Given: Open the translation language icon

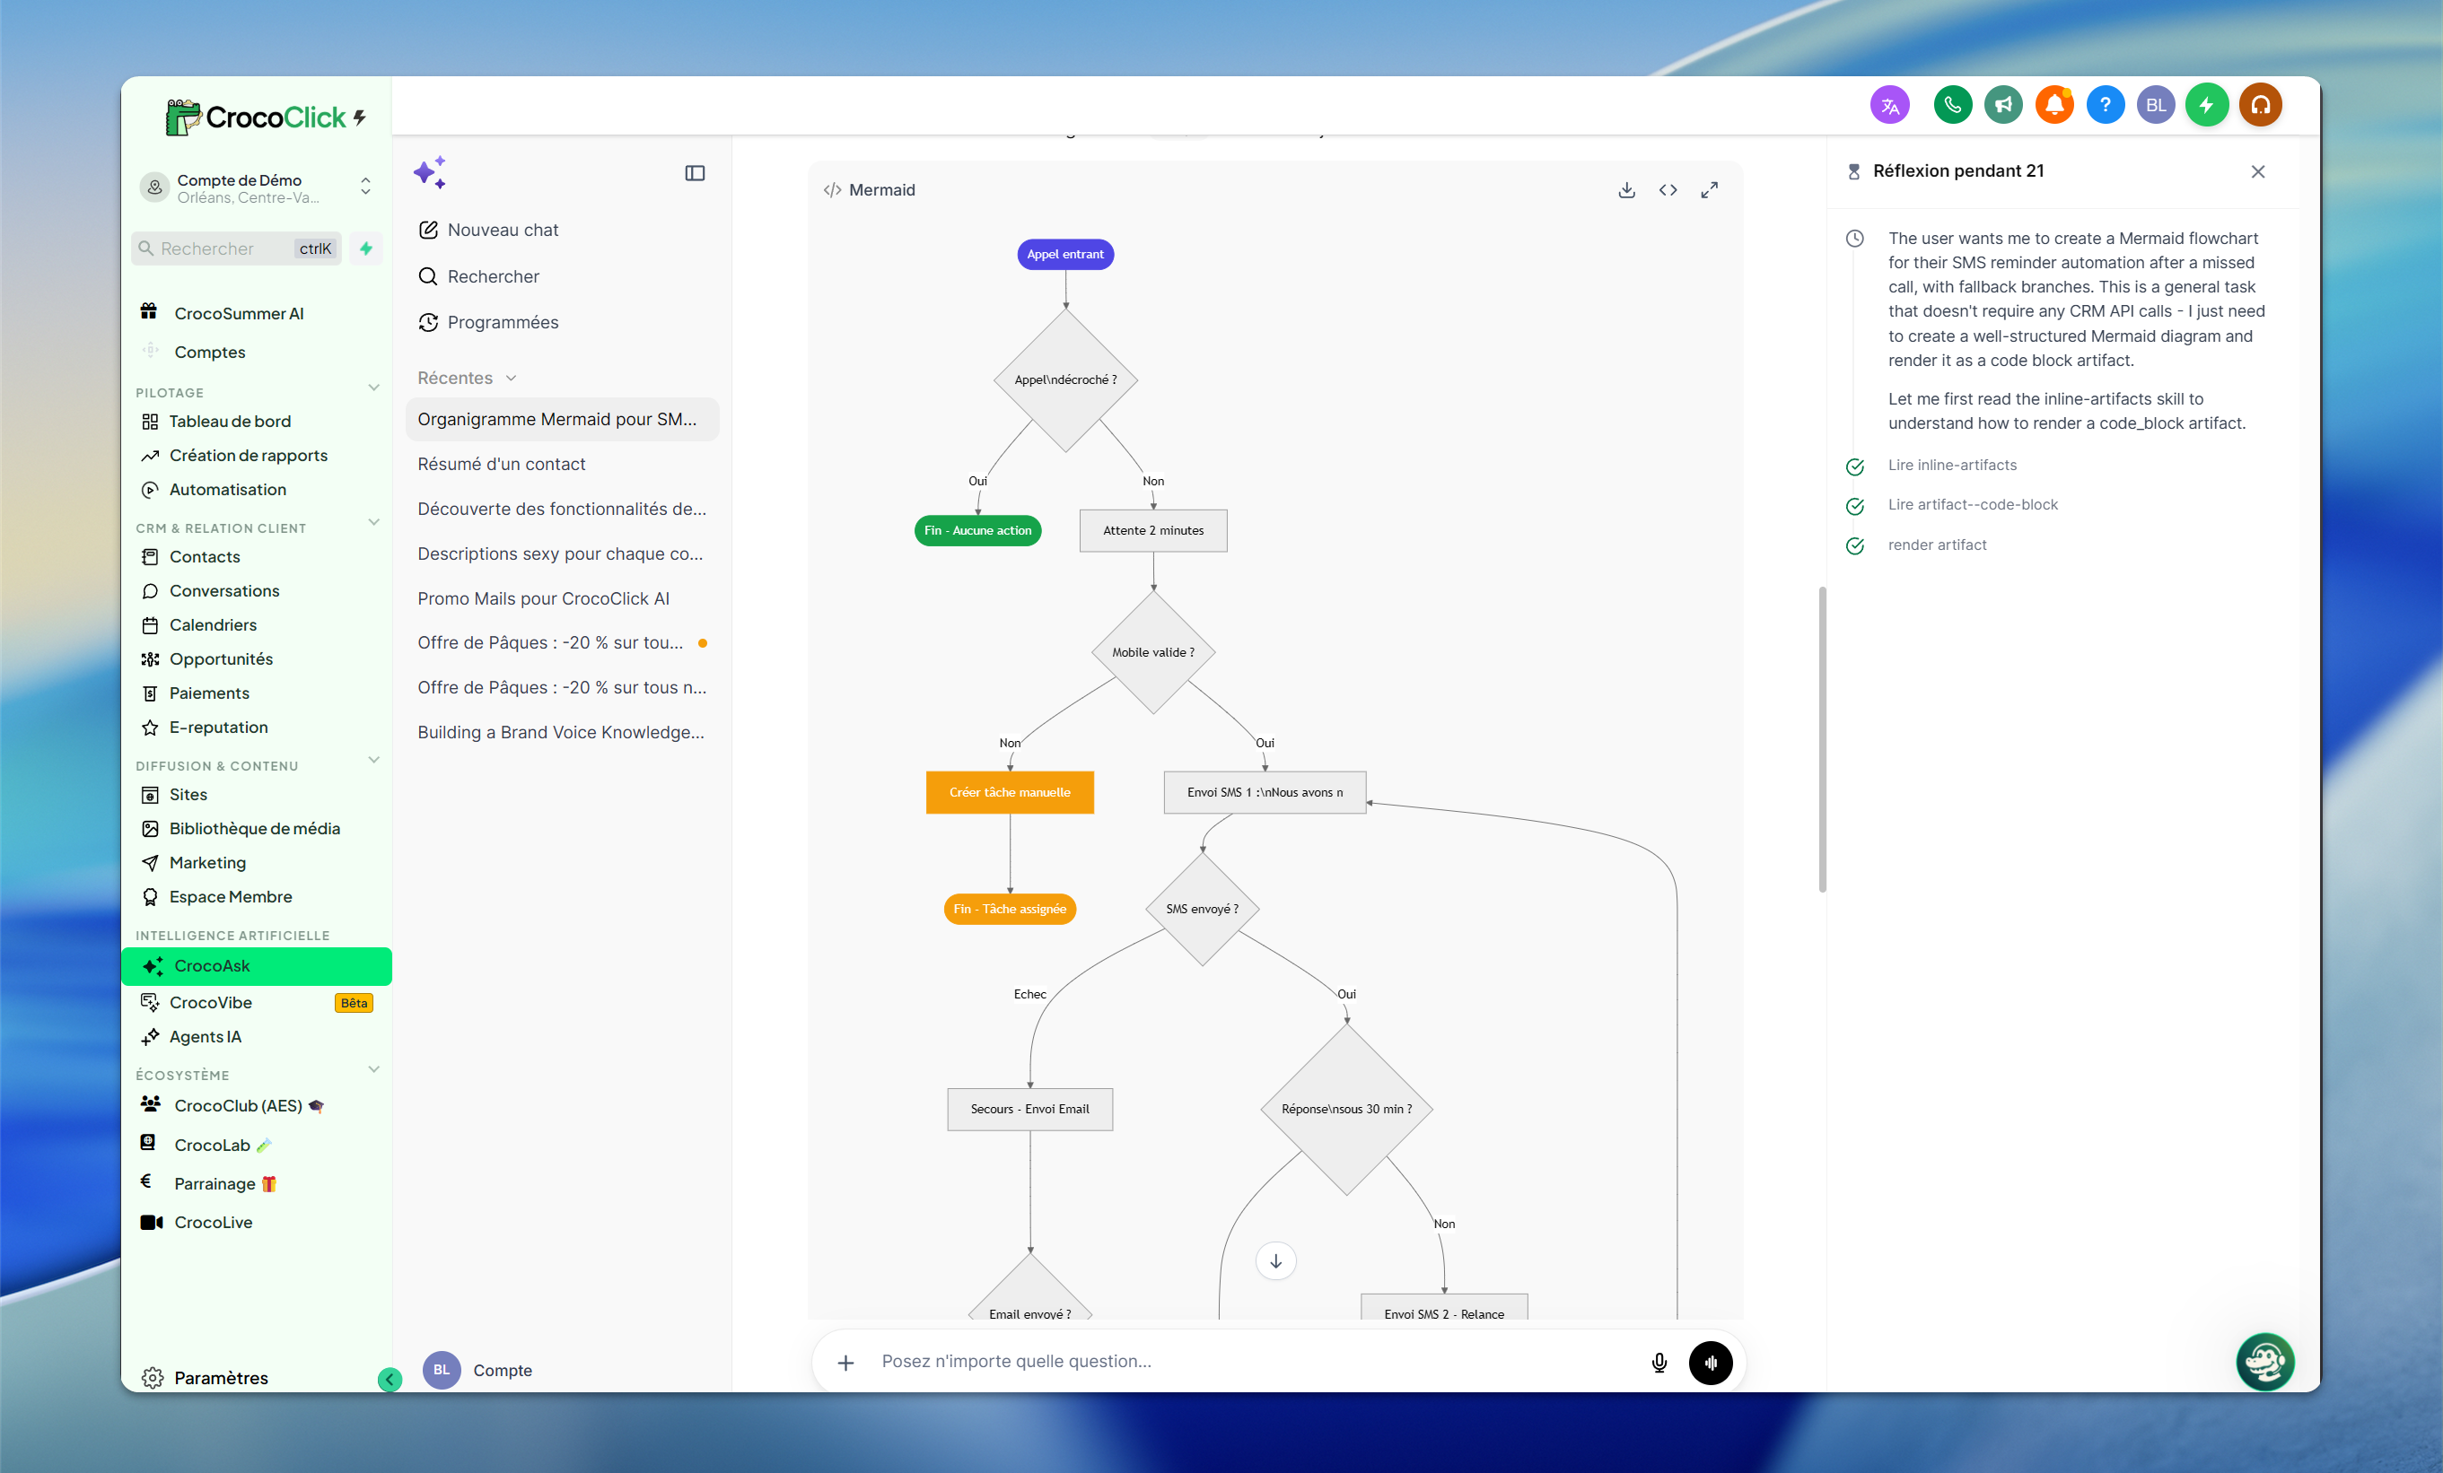Looking at the screenshot, I should 1890,105.
